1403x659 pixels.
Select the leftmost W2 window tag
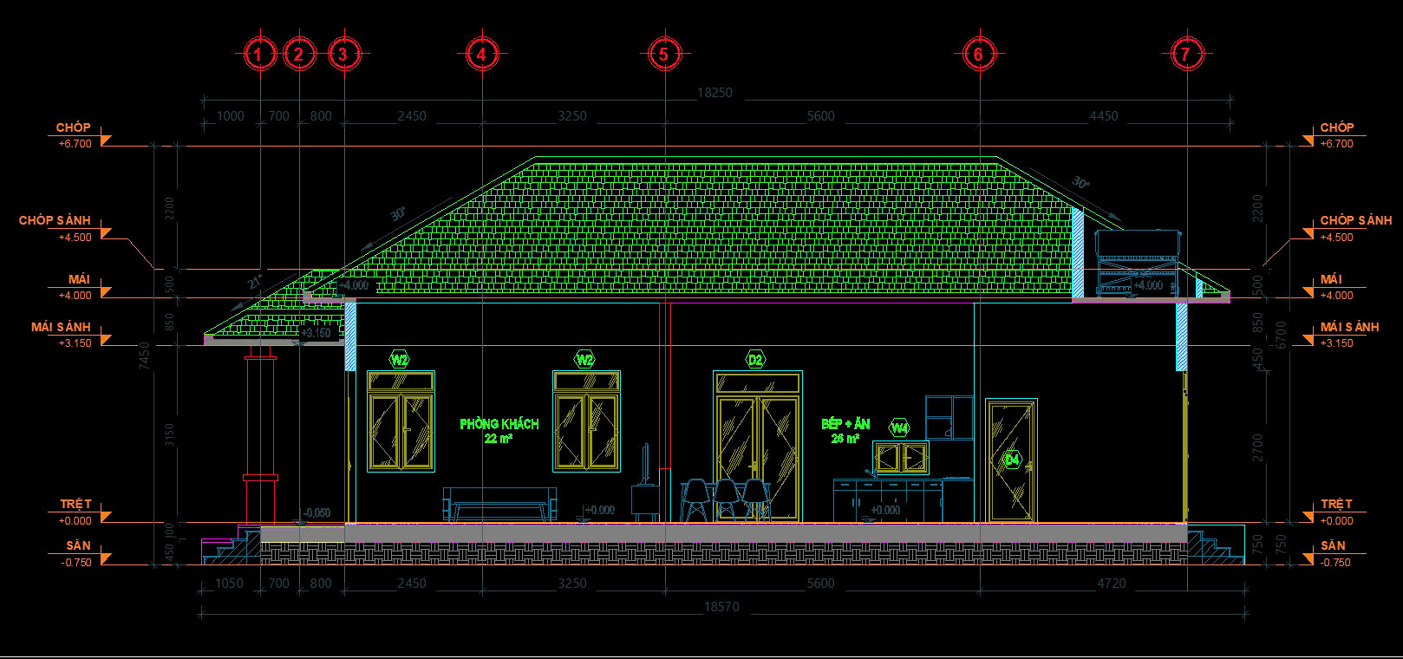pos(399,360)
